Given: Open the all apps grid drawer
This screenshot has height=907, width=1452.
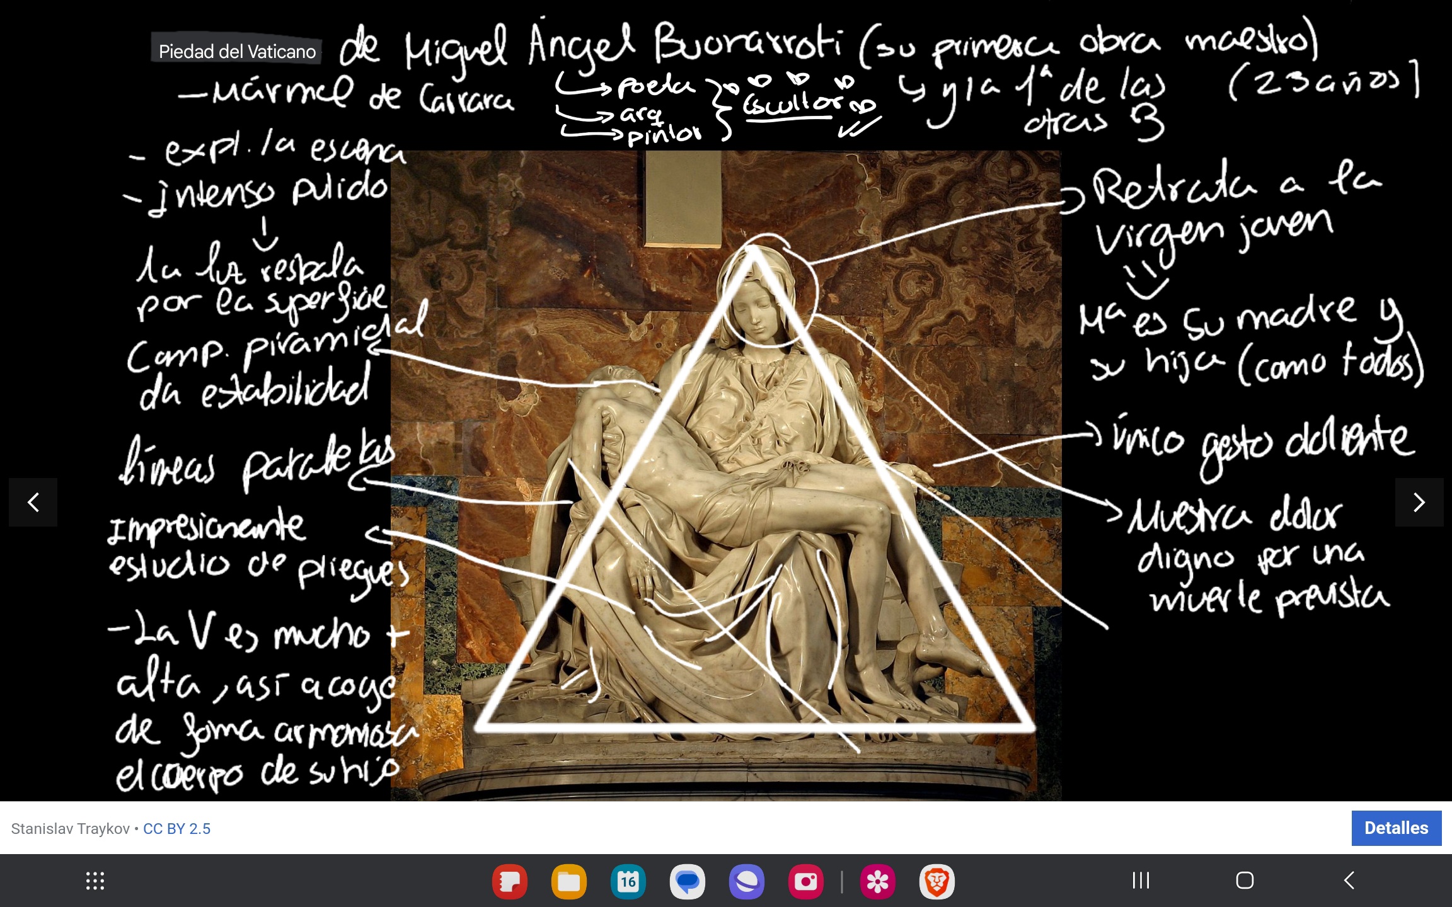Looking at the screenshot, I should (x=95, y=881).
